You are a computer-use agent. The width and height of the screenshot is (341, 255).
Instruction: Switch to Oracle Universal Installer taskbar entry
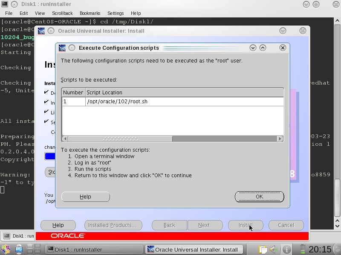click(x=194, y=249)
